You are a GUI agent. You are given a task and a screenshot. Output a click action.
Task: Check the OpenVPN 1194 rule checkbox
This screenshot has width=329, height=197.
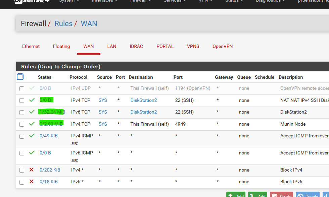pos(22,88)
